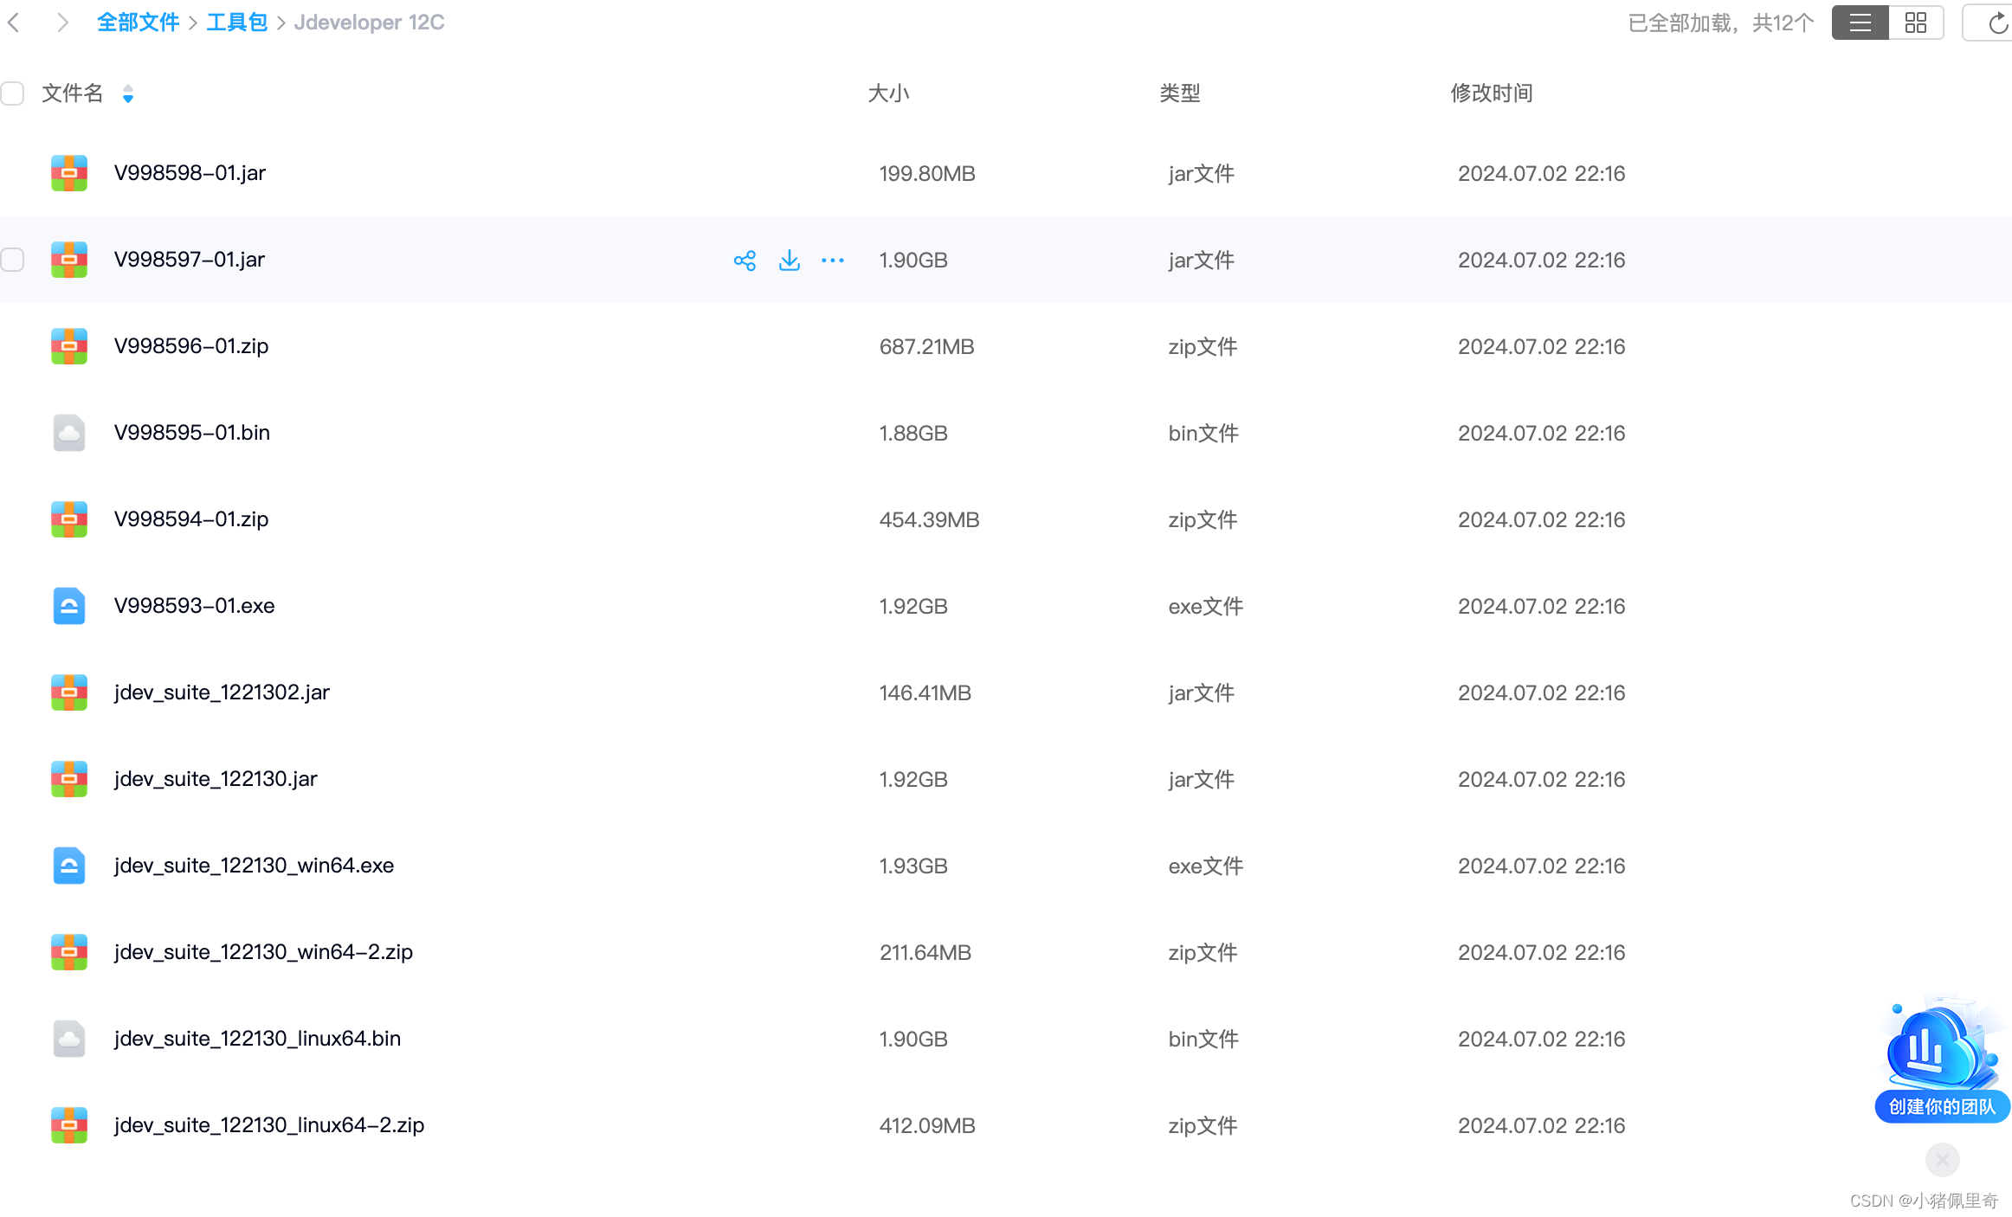This screenshot has width=2012, height=1217.
Task: Click the refresh icon
Action: click(x=1996, y=23)
